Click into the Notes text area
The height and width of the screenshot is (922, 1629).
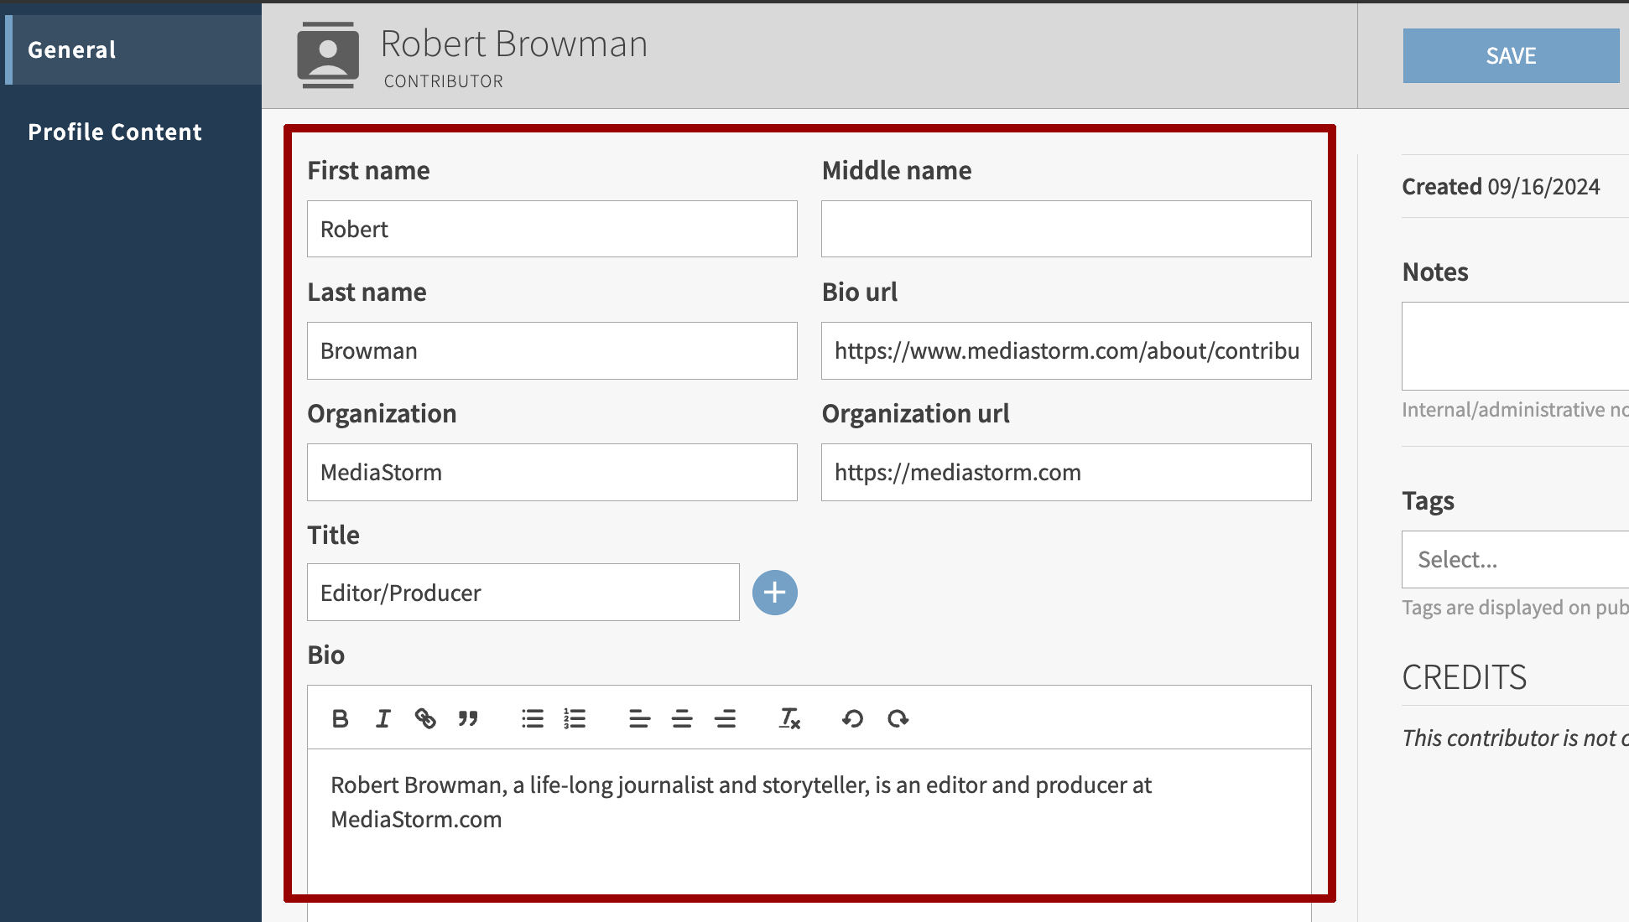[x=1514, y=345]
